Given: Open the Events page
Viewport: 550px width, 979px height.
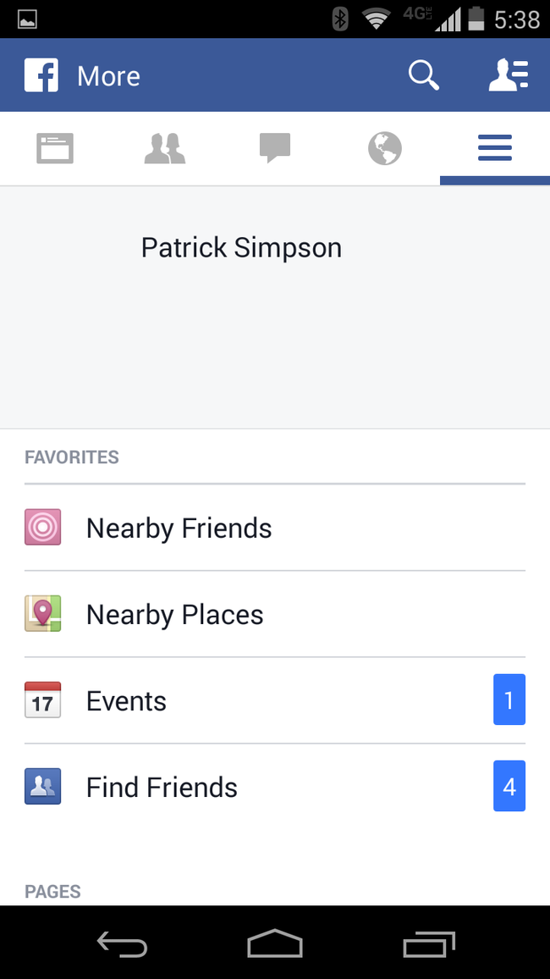Looking at the screenshot, I should [125, 700].
